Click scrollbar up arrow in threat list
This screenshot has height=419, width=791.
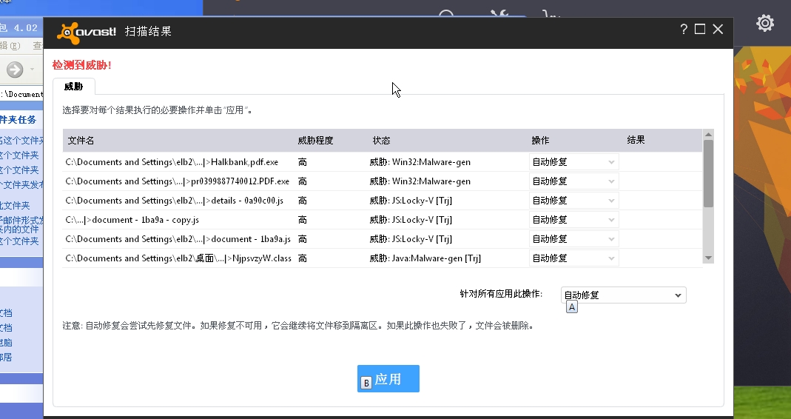pos(708,135)
